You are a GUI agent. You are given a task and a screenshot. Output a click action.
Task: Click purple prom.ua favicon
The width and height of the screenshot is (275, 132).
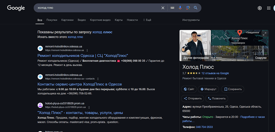pos(40,105)
